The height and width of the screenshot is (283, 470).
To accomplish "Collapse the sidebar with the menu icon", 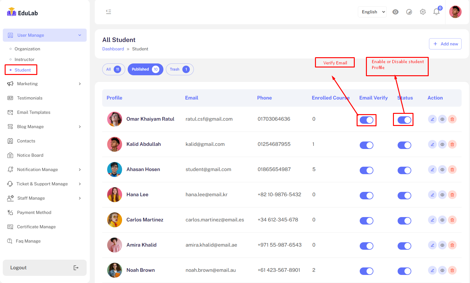I will pos(108,12).
